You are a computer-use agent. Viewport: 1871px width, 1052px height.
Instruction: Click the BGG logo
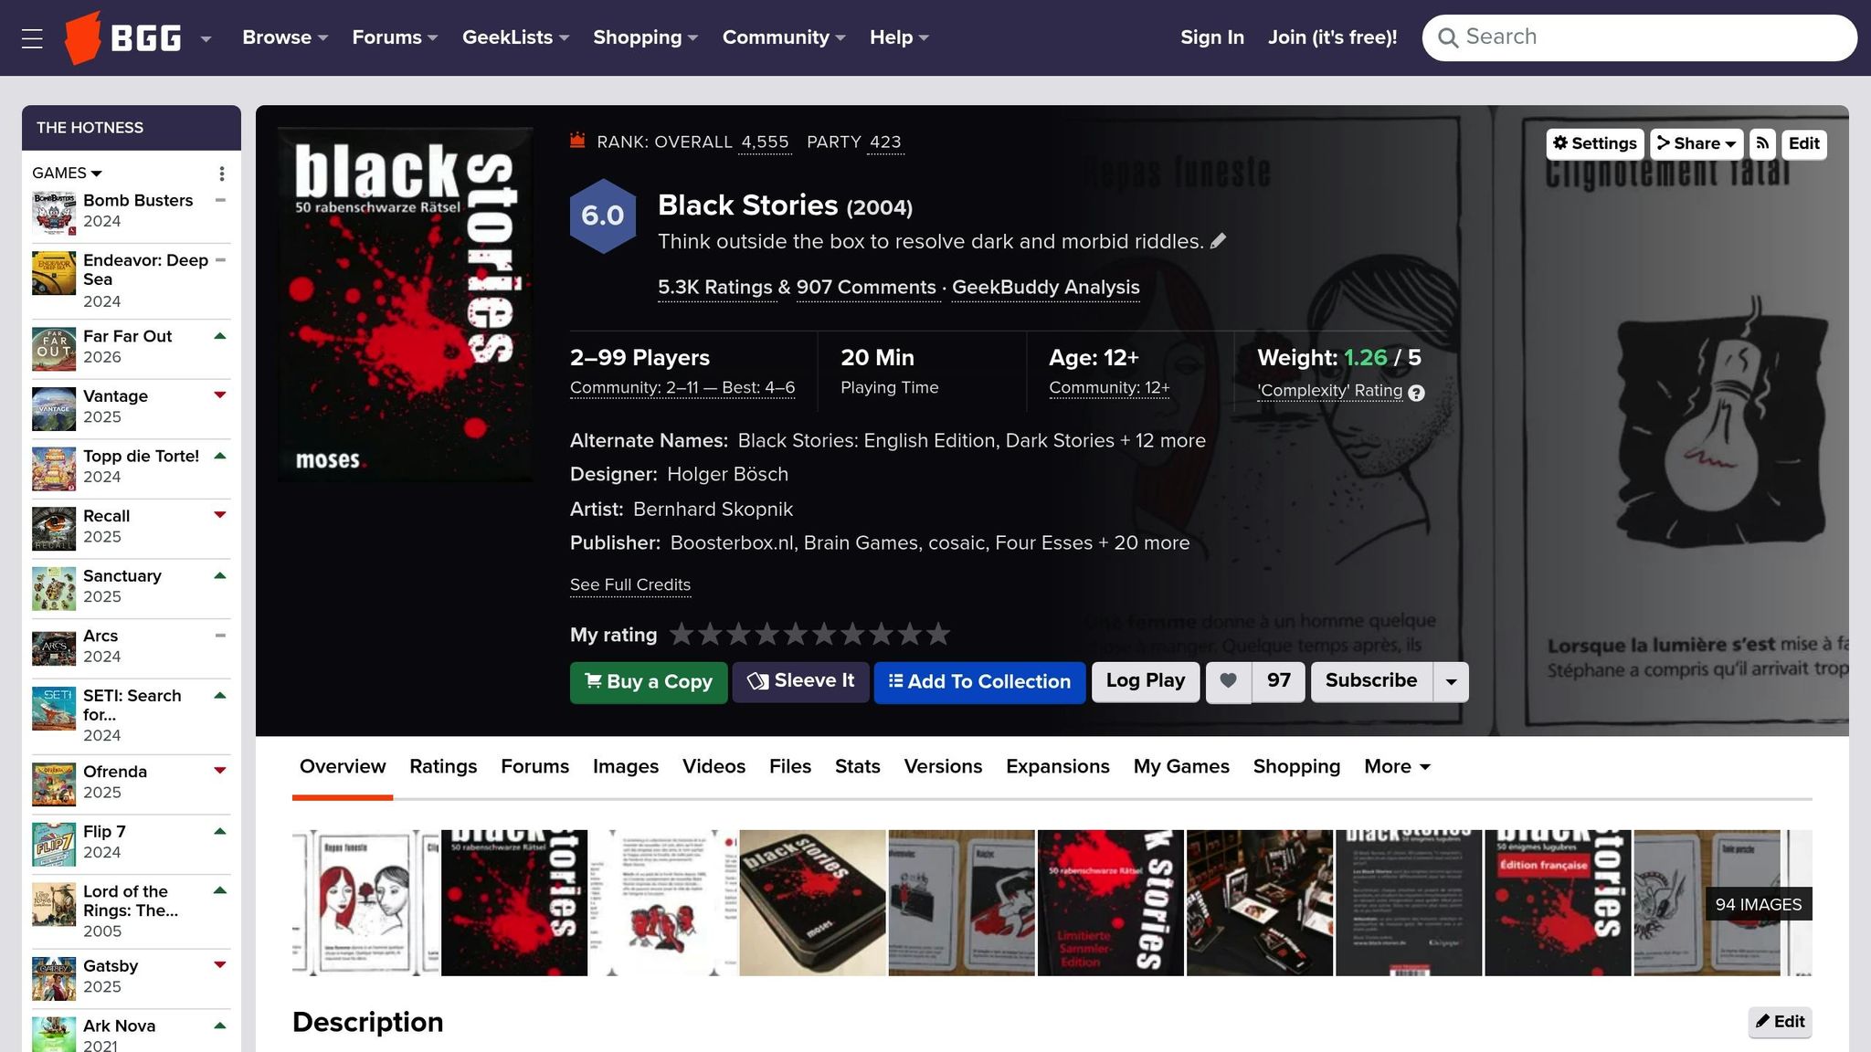pyautogui.click(x=123, y=38)
